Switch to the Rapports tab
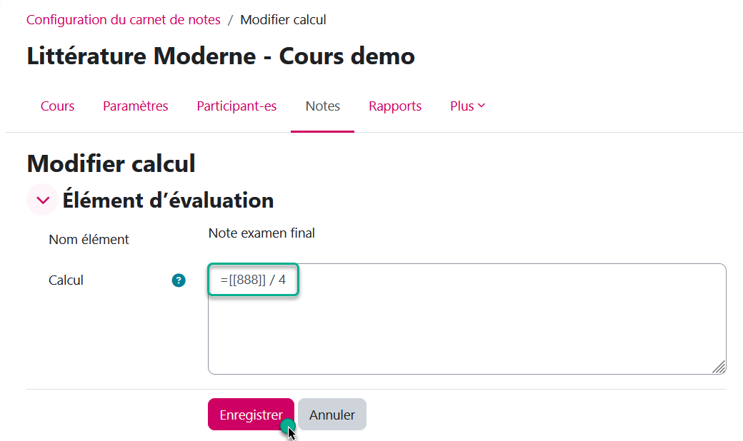The width and height of the screenshot is (743, 441). (x=395, y=106)
